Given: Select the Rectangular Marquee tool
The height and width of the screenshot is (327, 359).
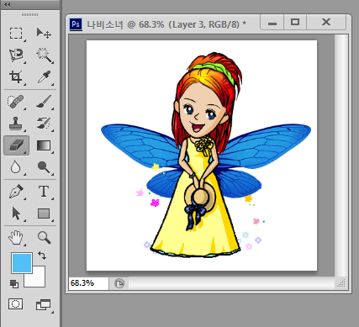Looking at the screenshot, I should pyautogui.click(x=16, y=33).
